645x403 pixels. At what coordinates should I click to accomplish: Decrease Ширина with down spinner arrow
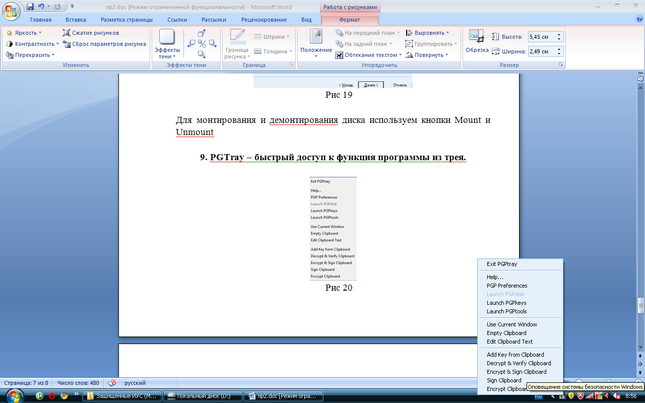click(x=559, y=54)
